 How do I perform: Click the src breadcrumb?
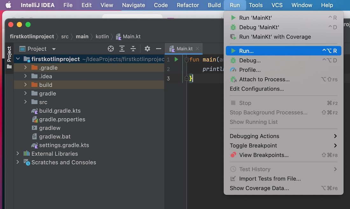(x=65, y=37)
